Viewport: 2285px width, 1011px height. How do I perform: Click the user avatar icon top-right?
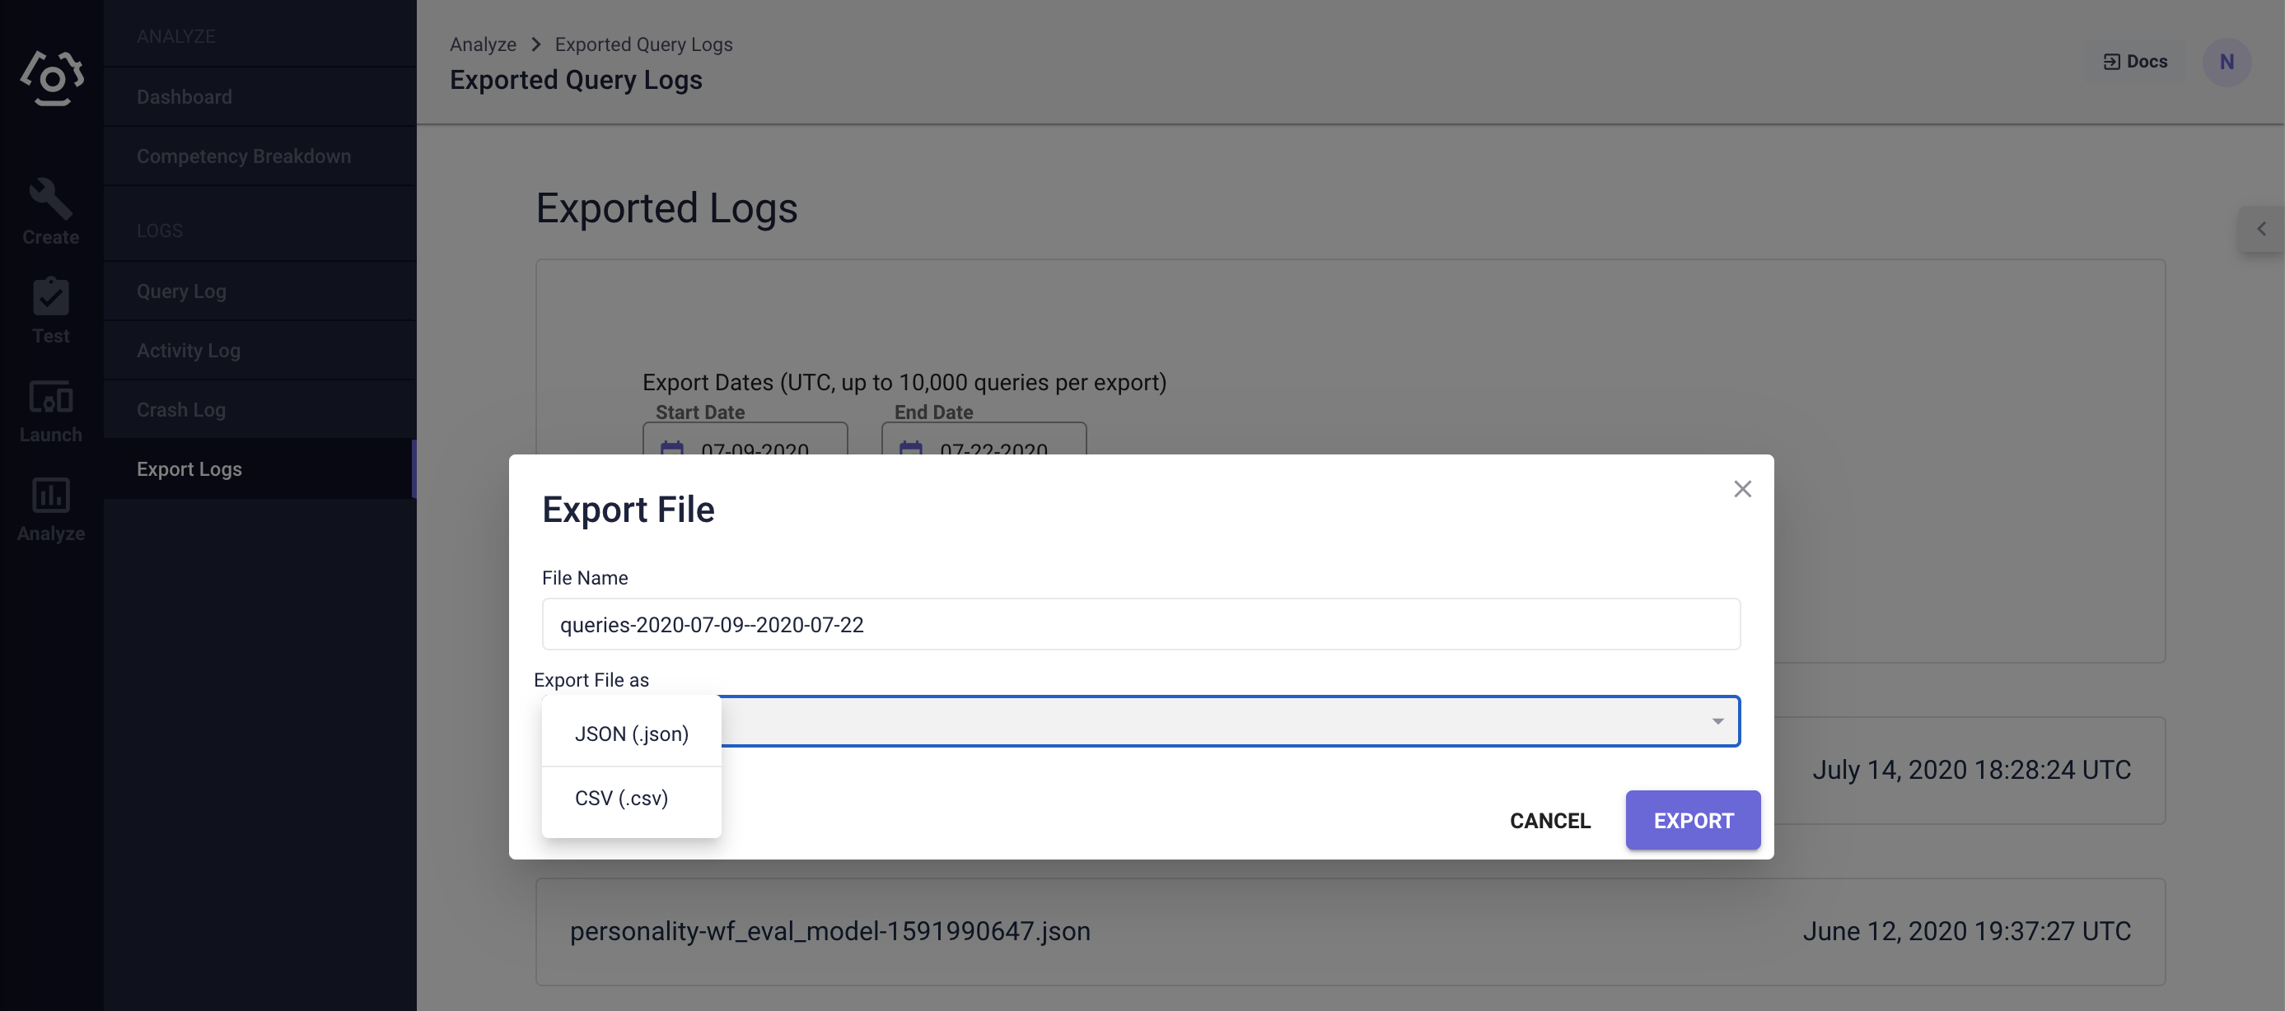pyautogui.click(x=2227, y=63)
